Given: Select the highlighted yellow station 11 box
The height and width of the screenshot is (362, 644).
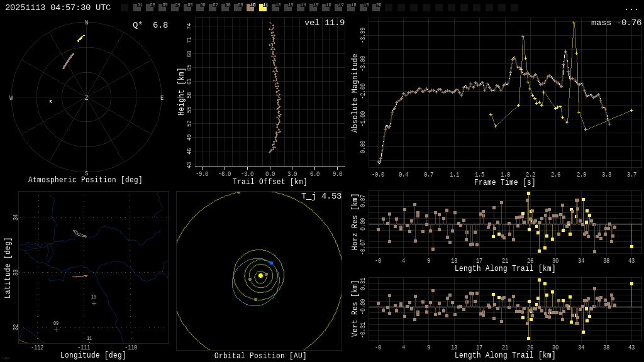Looking at the screenshot, I should pos(263,8).
